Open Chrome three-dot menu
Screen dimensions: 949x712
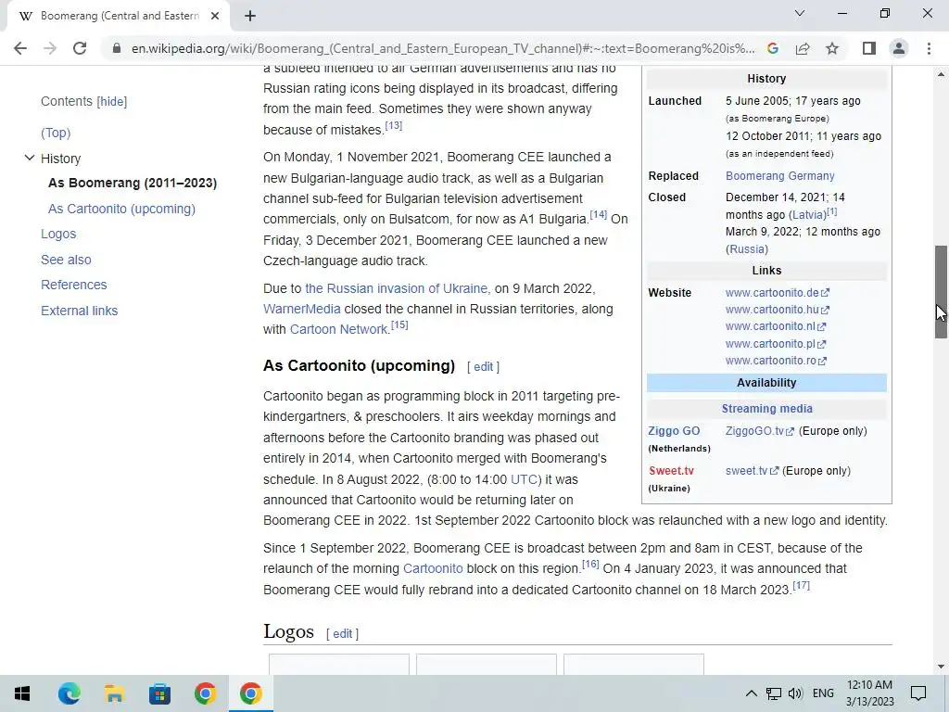tap(929, 48)
